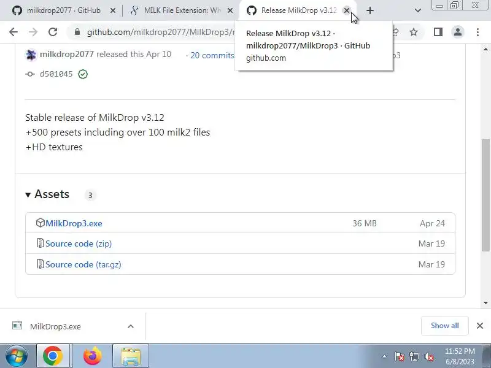Show hidden tray icons arrow

(384, 356)
